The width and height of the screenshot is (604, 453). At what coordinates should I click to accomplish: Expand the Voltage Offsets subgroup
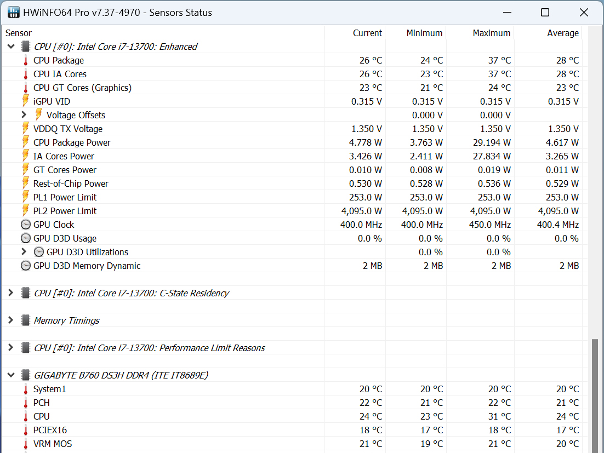point(24,114)
